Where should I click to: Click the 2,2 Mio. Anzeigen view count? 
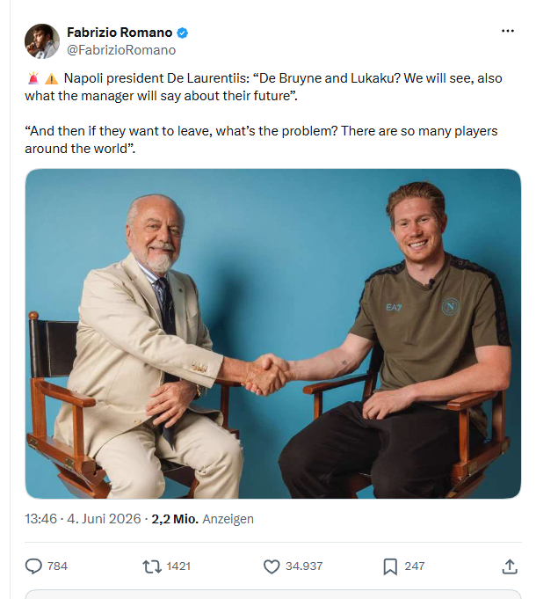point(203,519)
